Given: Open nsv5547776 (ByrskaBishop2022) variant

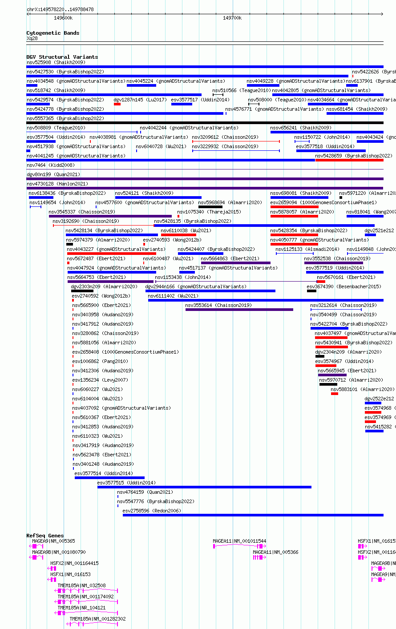Looking at the screenshot, I should (x=156, y=501).
